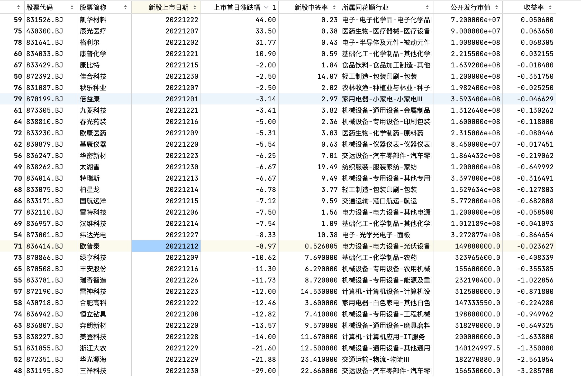The height and width of the screenshot is (388, 581).
Task: Click sort arrows beside 所属同花顺行业 header
Action: coord(427,7)
